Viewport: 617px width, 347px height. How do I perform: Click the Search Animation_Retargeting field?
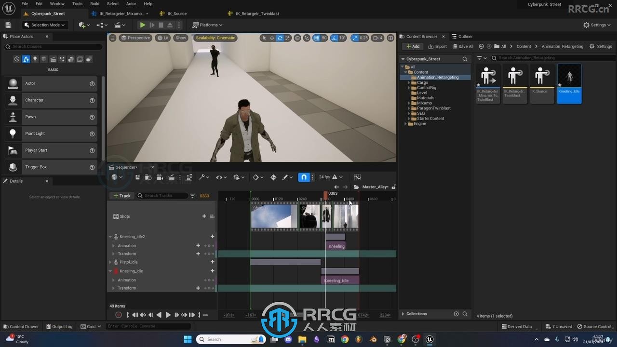point(553,58)
